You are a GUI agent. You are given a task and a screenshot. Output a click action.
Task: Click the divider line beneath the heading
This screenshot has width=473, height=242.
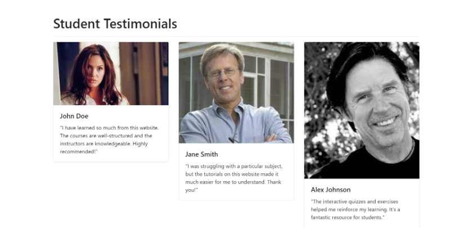(236, 36)
